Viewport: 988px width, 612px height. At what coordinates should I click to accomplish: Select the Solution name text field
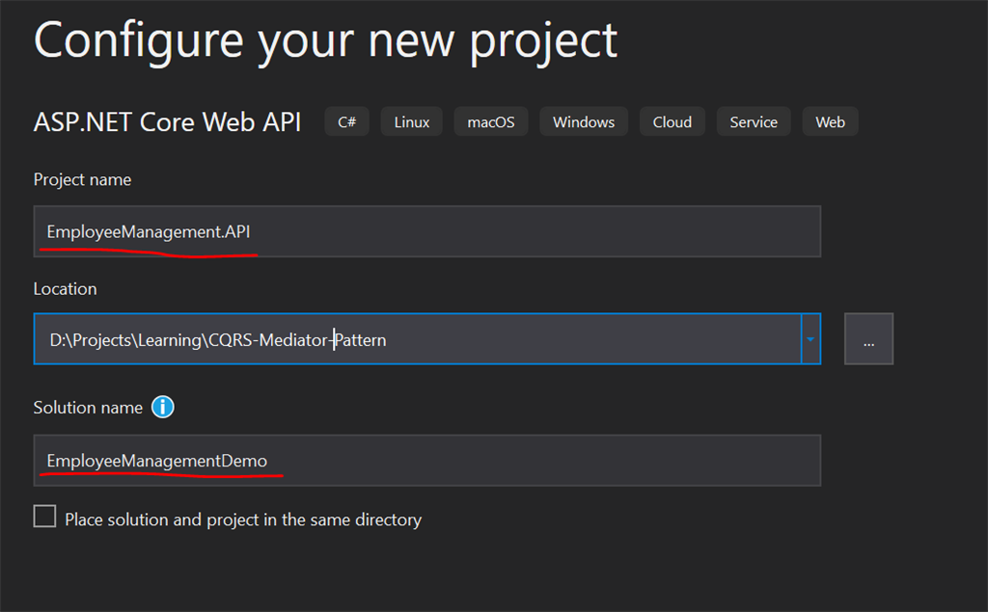(x=427, y=461)
